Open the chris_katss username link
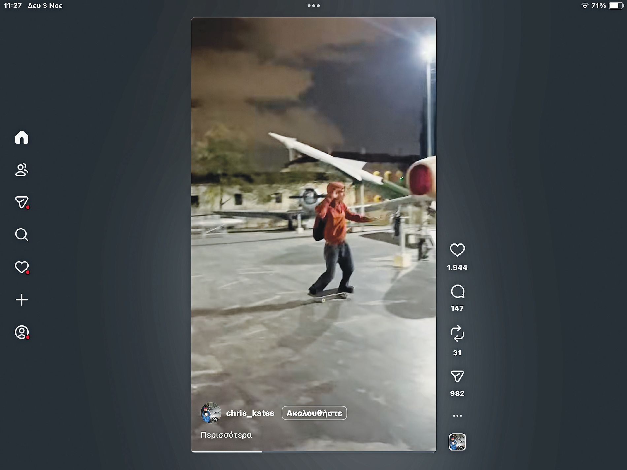 [250, 413]
